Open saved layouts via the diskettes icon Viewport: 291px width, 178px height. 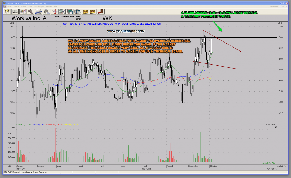click(x=78, y=11)
